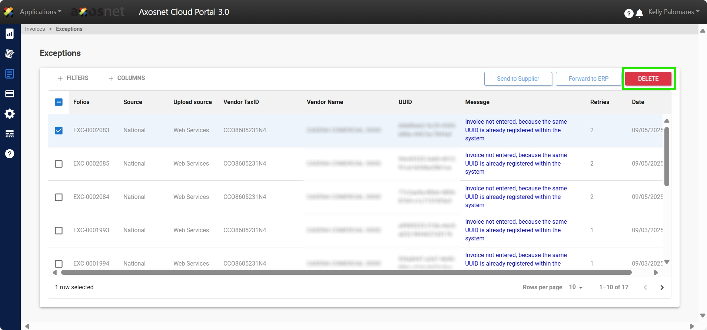The width and height of the screenshot is (707, 330).
Task: Open the COLUMNS tab
Action: [x=127, y=78]
